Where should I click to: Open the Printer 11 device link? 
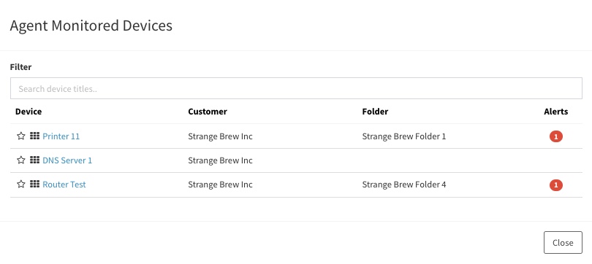click(x=61, y=136)
